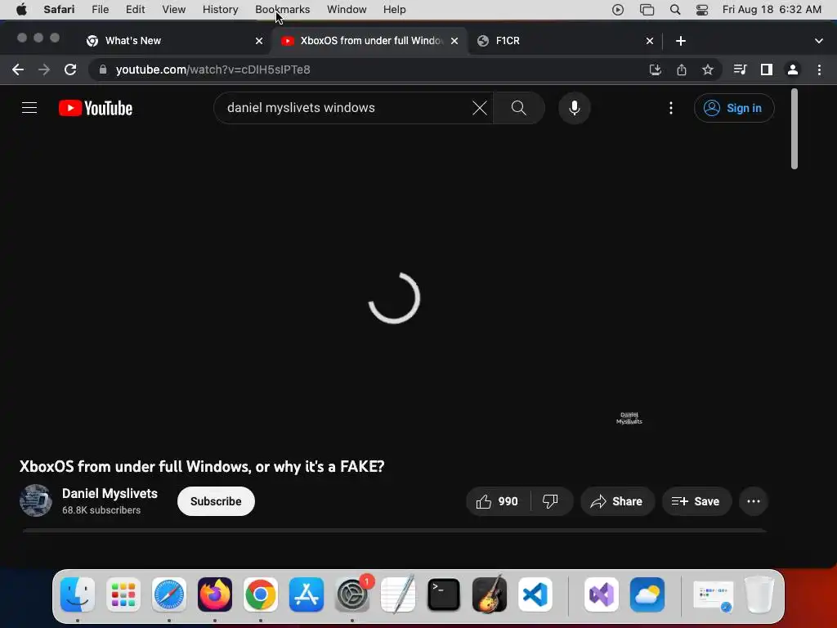Start voice search with the microphone

(575, 108)
